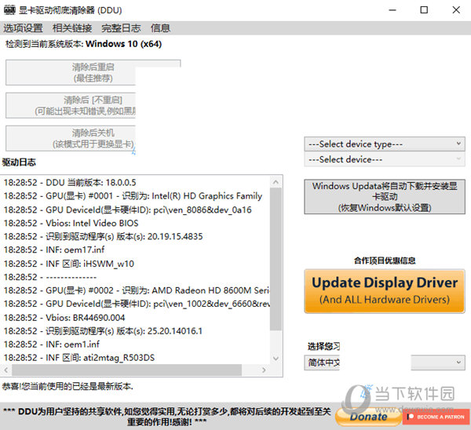Screen dimensions: 471x430
Task: Click the 恭喜 latest version status message
Action: [x=68, y=386]
